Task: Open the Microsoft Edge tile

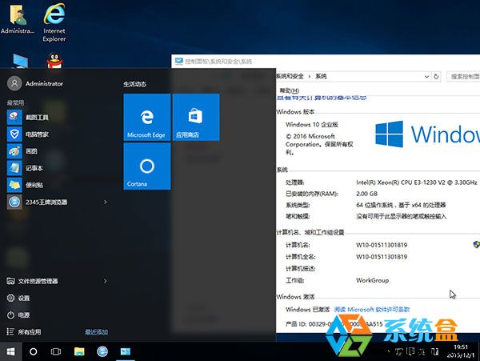Action: tap(147, 118)
